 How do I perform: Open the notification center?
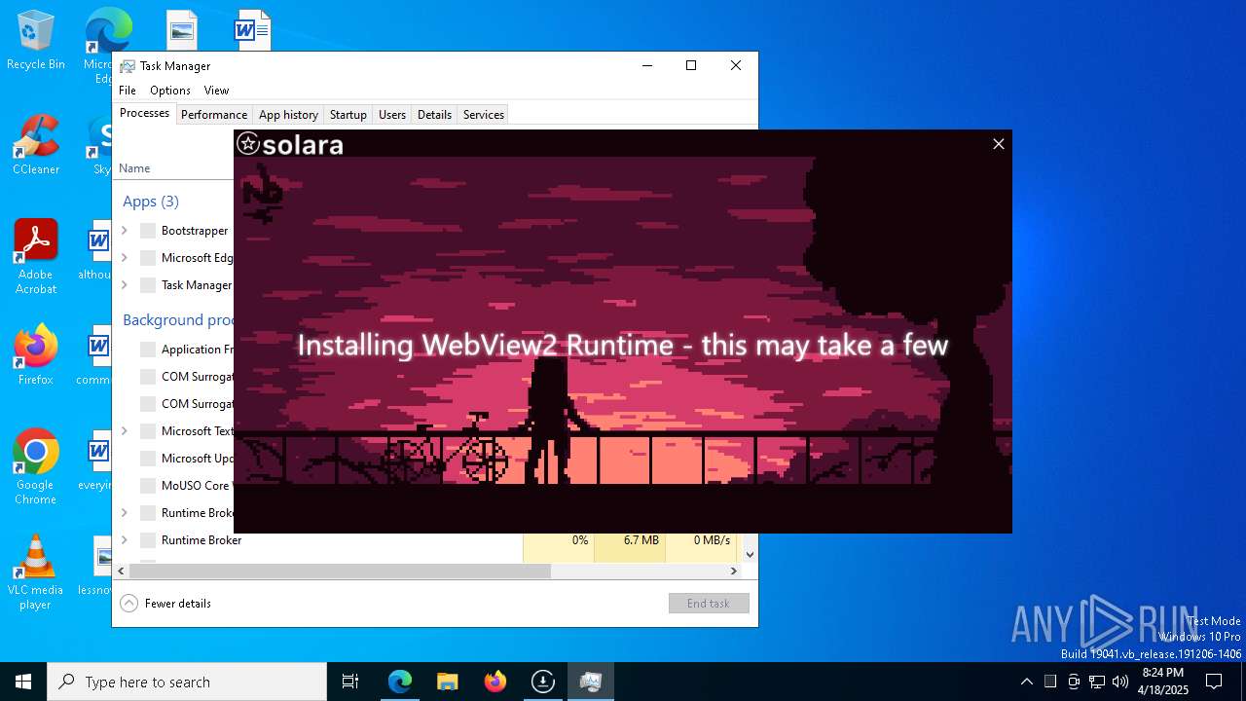coord(1214,682)
